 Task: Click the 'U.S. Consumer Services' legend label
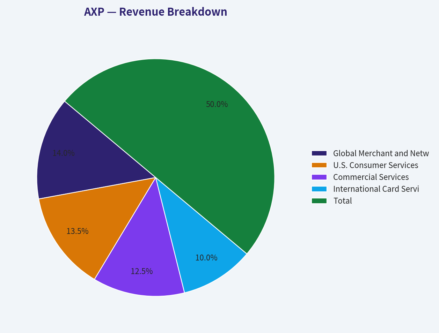[x=376, y=165]
